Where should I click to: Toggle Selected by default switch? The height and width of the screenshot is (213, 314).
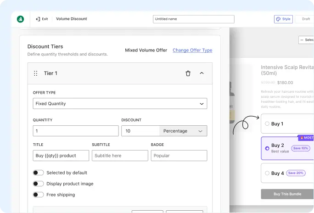38,173
